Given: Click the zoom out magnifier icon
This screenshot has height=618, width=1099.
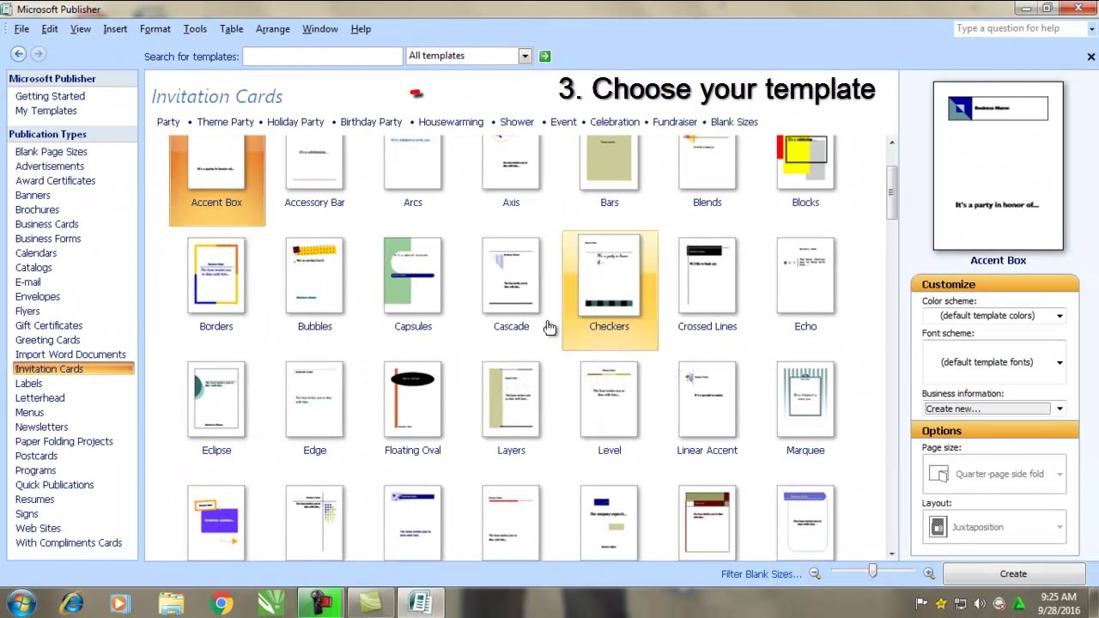Looking at the screenshot, I should tap(815, 573).
